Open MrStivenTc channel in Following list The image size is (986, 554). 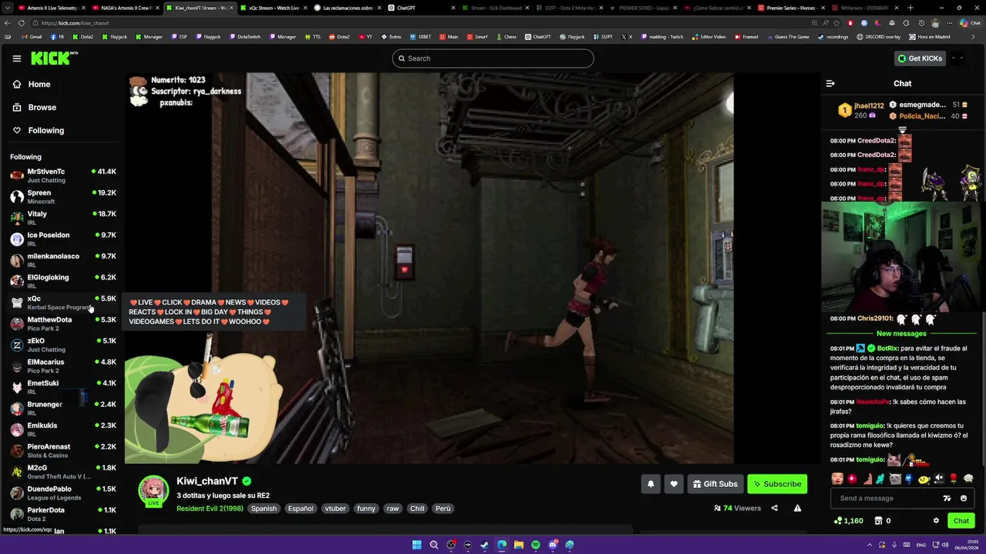click(x=62, y=175)
